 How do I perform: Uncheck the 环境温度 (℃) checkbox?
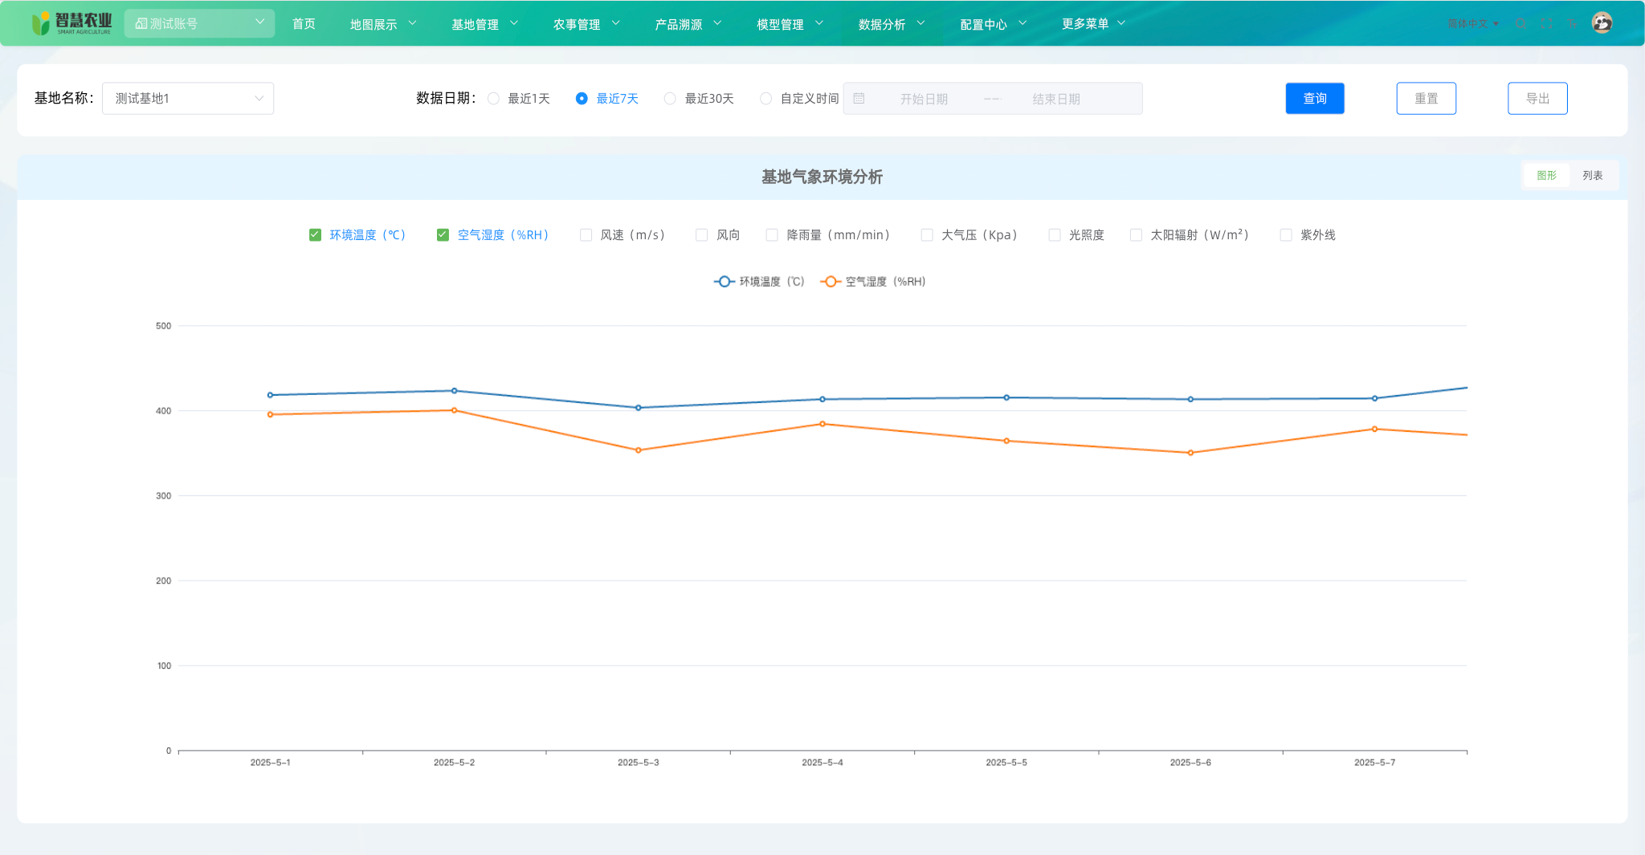[315, 235]
